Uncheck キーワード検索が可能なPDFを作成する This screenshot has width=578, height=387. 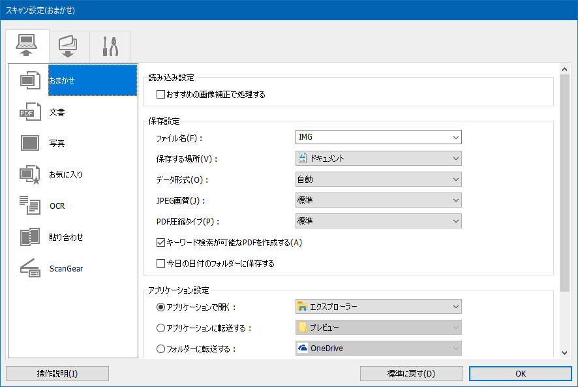(x=160, y=243)
